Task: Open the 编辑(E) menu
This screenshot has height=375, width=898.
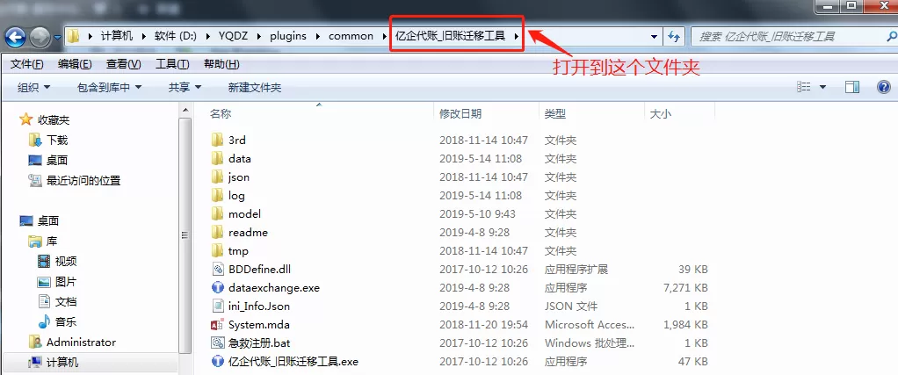Action: pos(75,64)
